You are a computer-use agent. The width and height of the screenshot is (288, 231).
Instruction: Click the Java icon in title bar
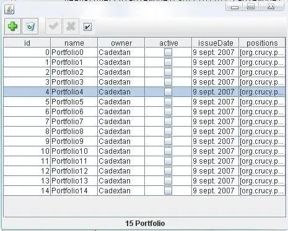(9, 9)
